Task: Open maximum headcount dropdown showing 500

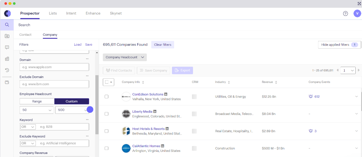Action: (x=72, y=110)
